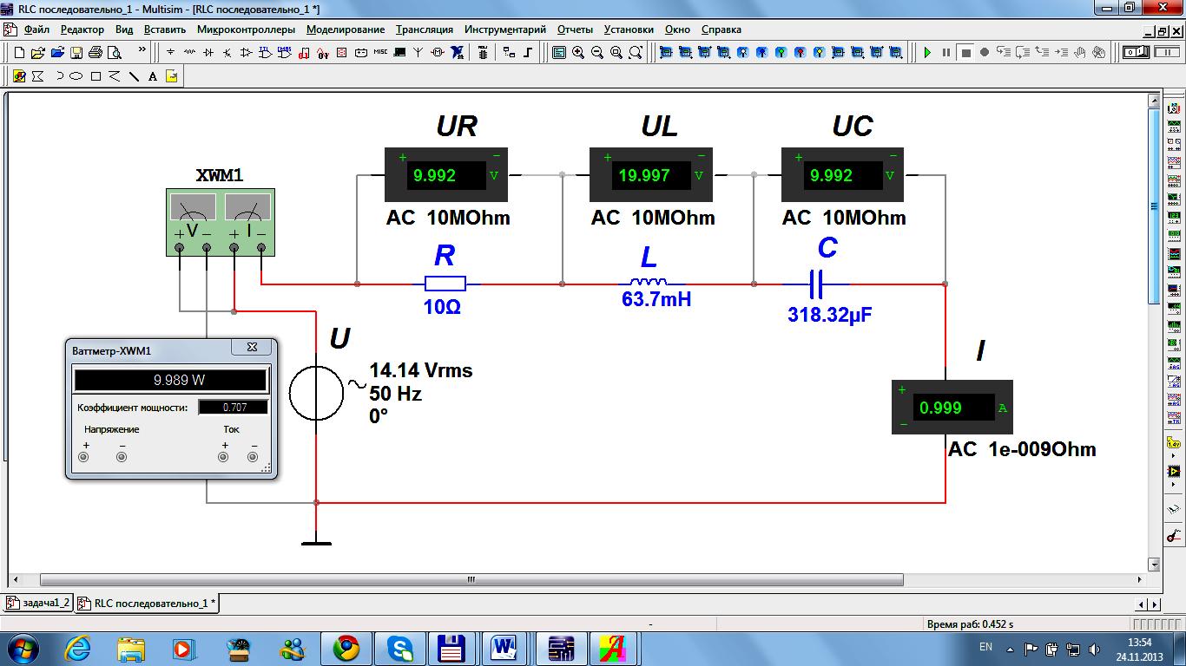This screenshot has height=666, width=1186.
Task: Switch to the задача1_2 sheet tab
Action: (38, 603)
